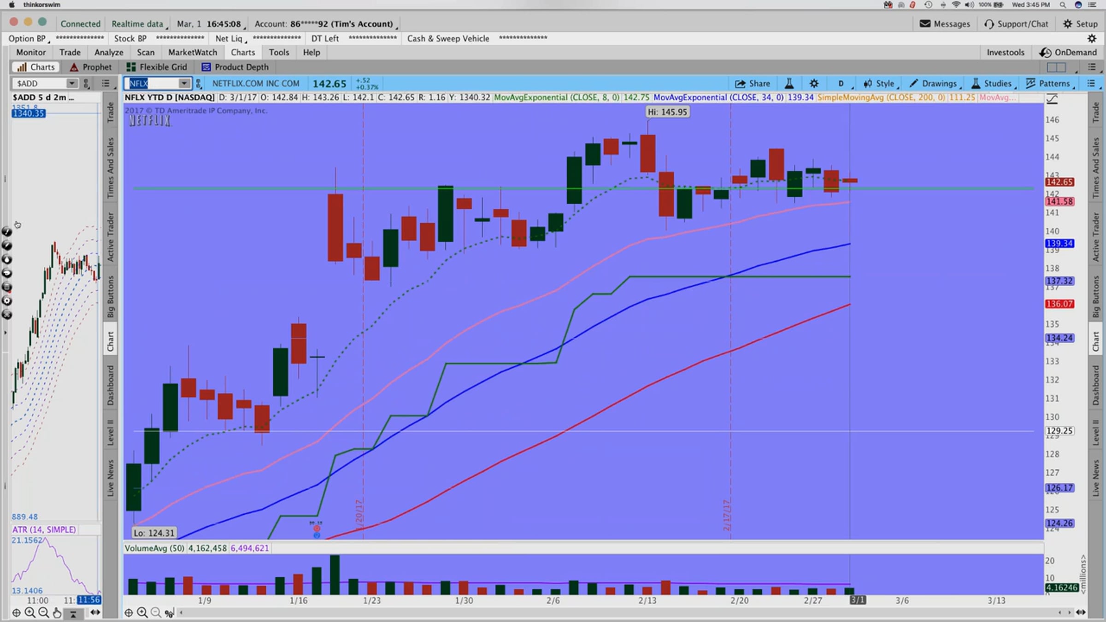
Task: Click the beaker Edit Studies icon beside Share
Action: click(789, 83)
